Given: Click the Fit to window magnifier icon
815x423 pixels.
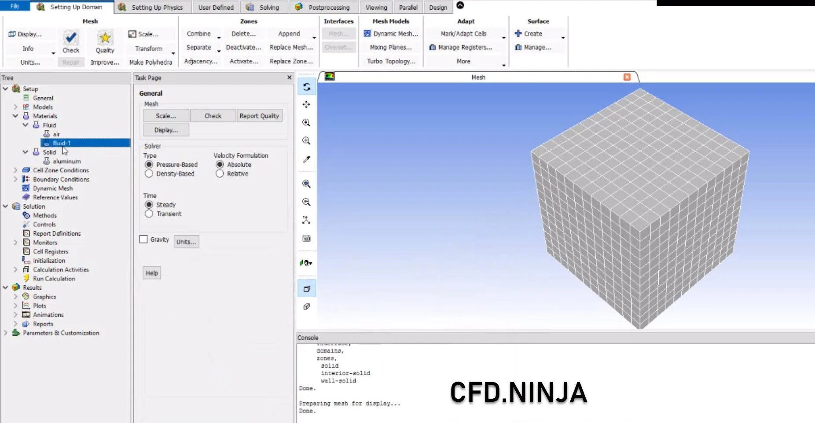Looking at the screenshot, I should [x=307, y=184].
